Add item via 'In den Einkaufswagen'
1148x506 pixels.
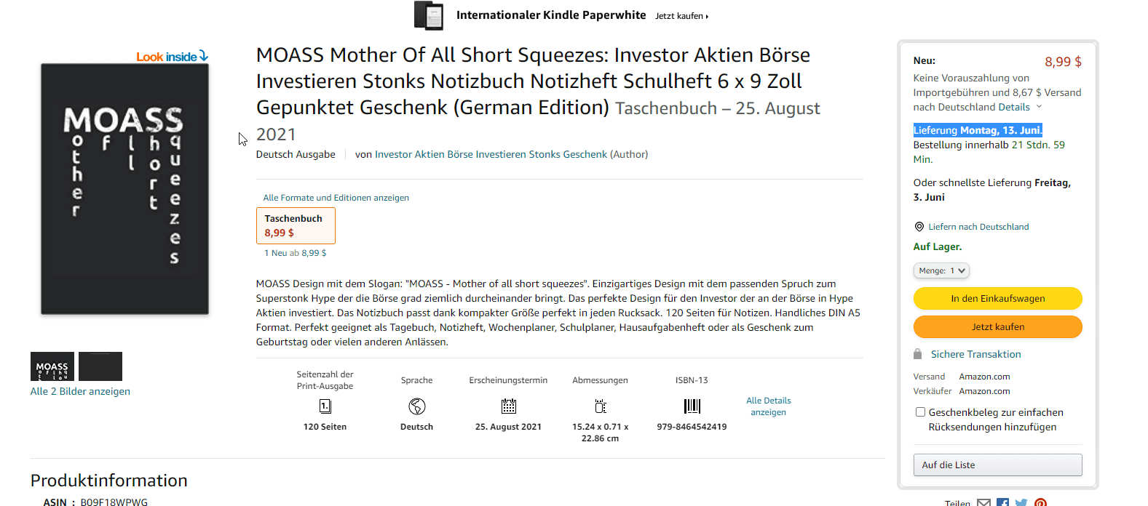coord(997,298)
